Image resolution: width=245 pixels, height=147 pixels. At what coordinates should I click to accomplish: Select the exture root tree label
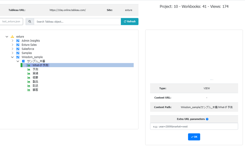click(x=20, y=37)
